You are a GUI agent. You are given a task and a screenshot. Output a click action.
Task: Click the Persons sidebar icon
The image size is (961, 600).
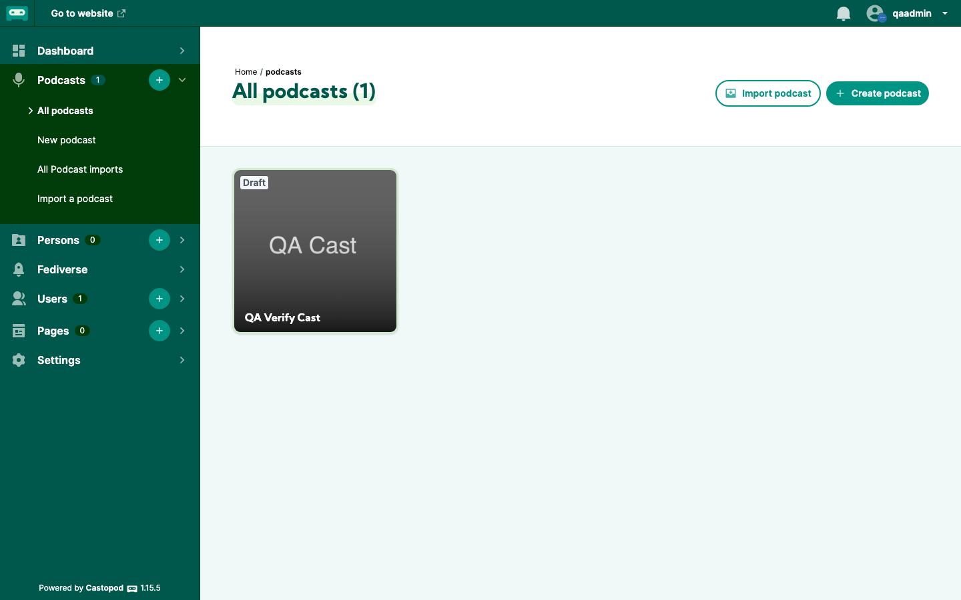(19, 240)
